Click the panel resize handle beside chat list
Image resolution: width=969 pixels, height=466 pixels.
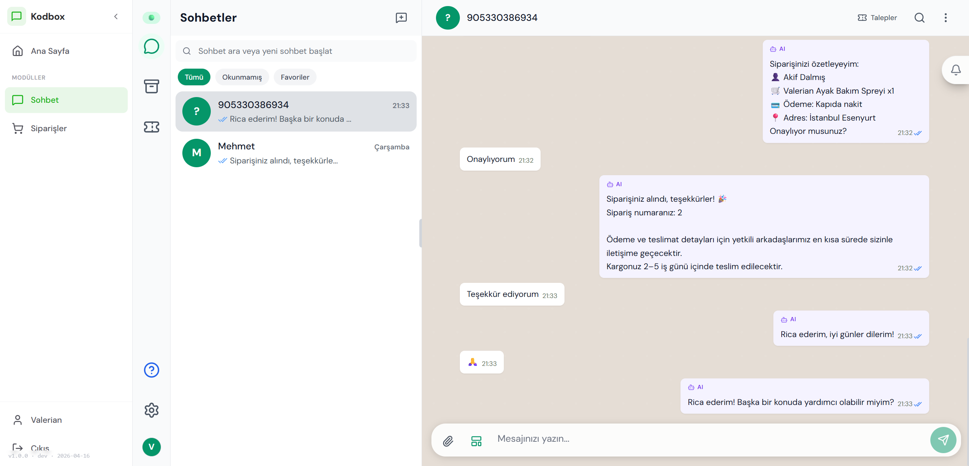click(420, 233)
